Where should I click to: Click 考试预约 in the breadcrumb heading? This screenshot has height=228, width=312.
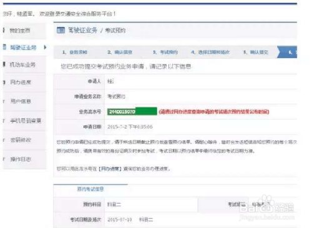tap(115, 31)
